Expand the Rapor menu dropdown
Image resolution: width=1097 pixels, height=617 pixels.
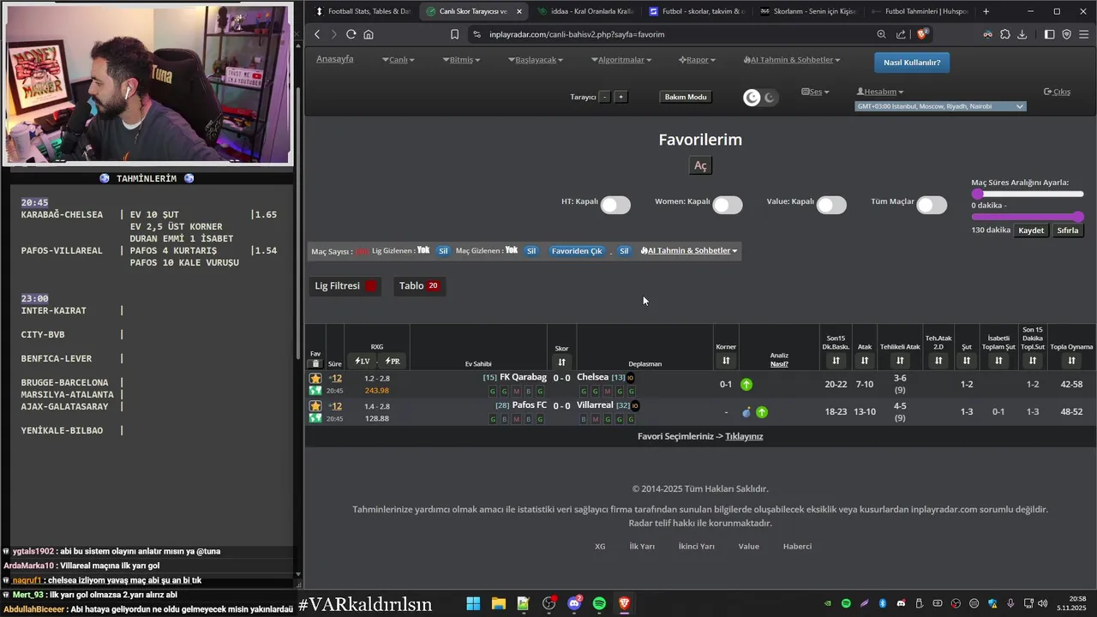(697, 60)
